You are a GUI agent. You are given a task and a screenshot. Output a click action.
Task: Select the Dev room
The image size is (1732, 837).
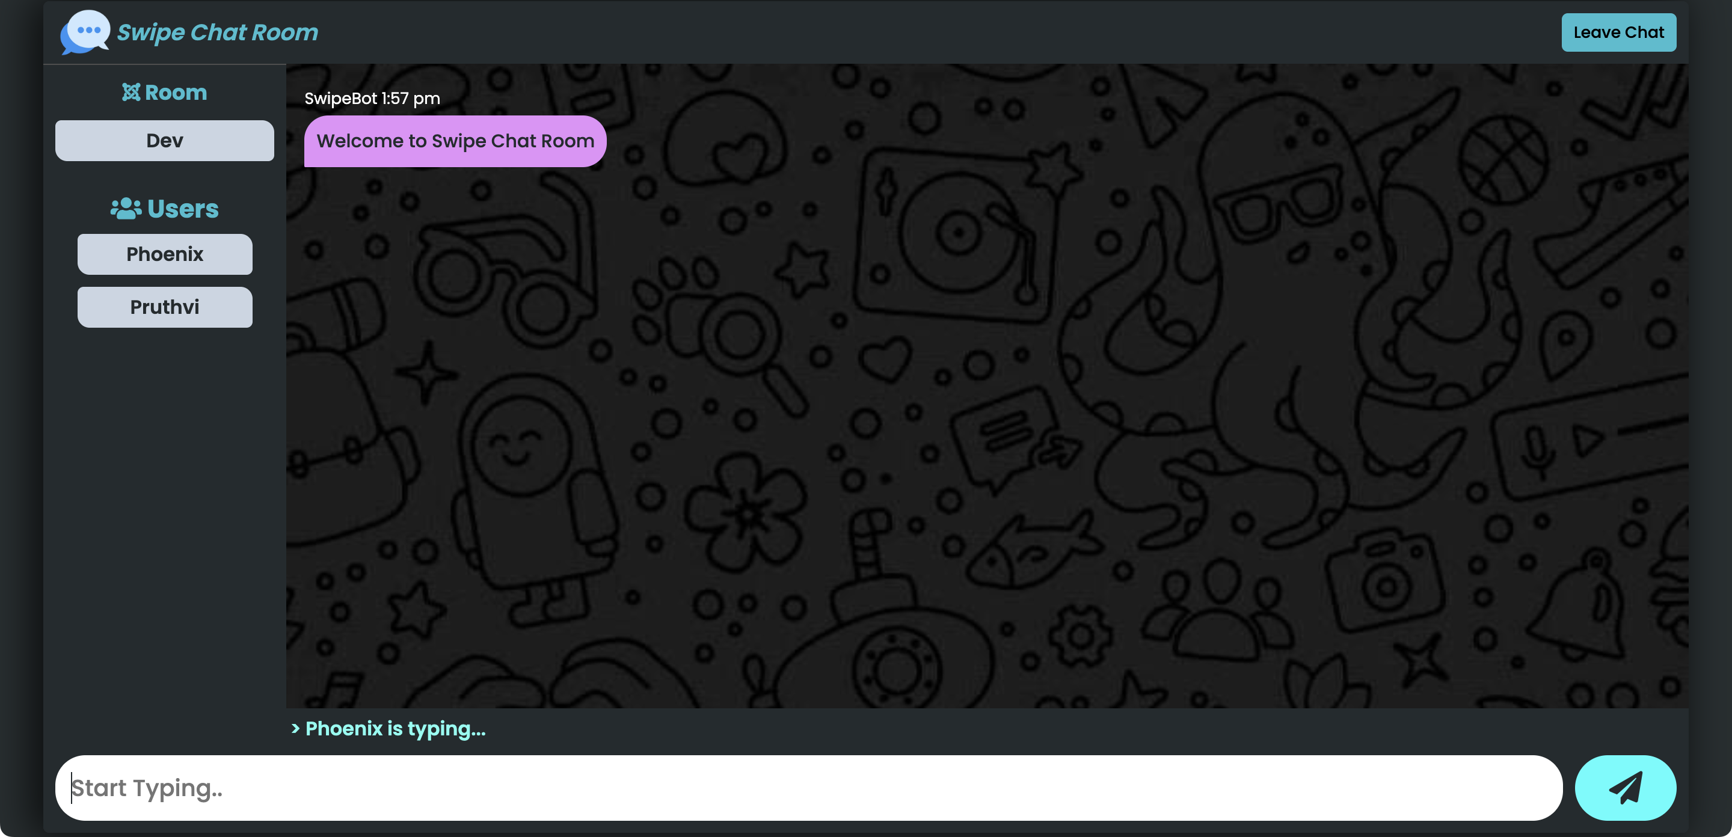point(164,141)
